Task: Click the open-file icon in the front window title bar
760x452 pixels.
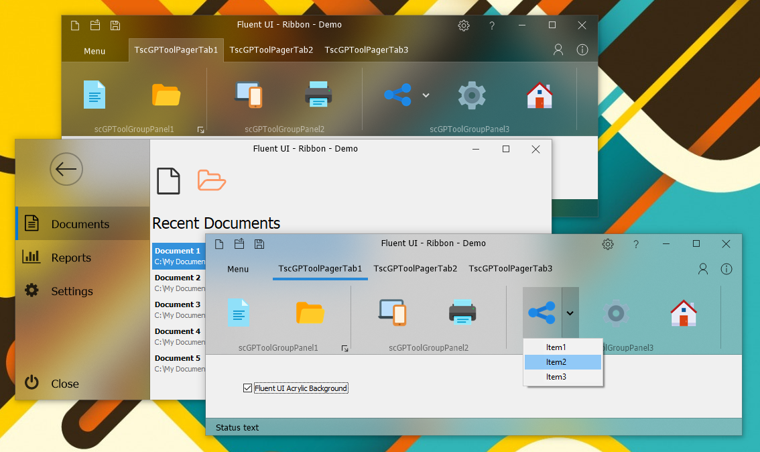Action: [239, 244]
